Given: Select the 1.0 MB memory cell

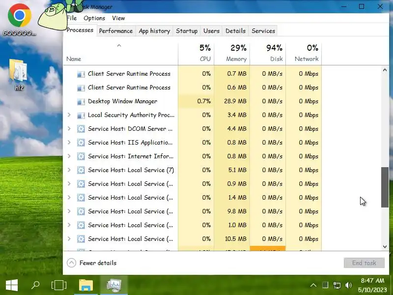Looking at the screenshot, I should pos(232,225).
